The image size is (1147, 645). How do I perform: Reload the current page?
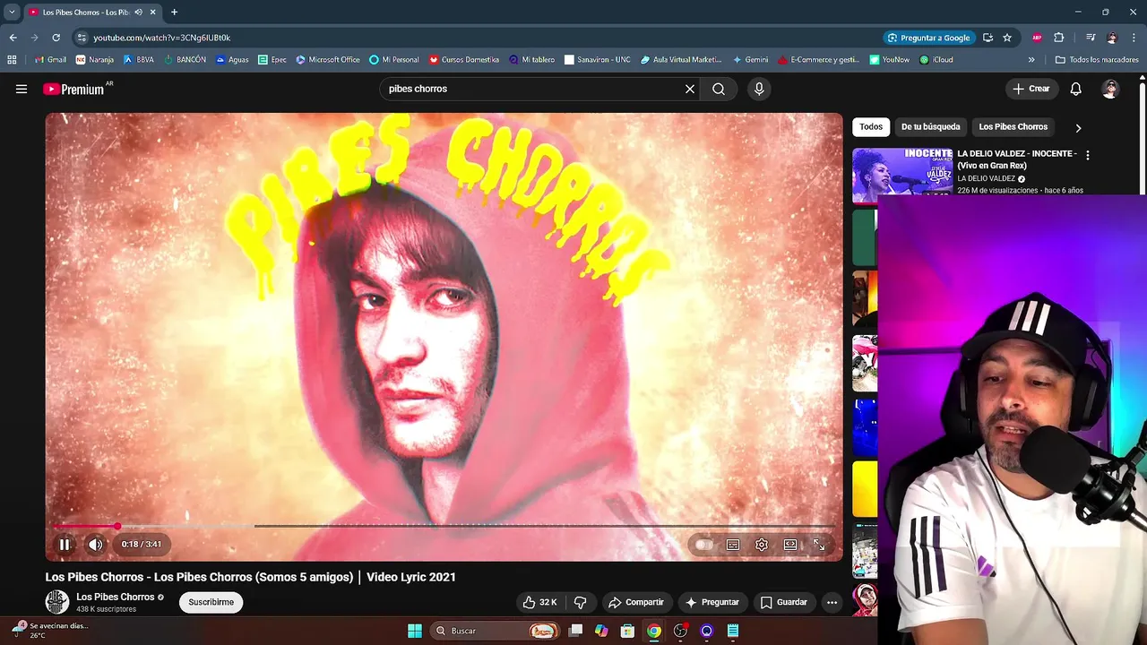56,38
